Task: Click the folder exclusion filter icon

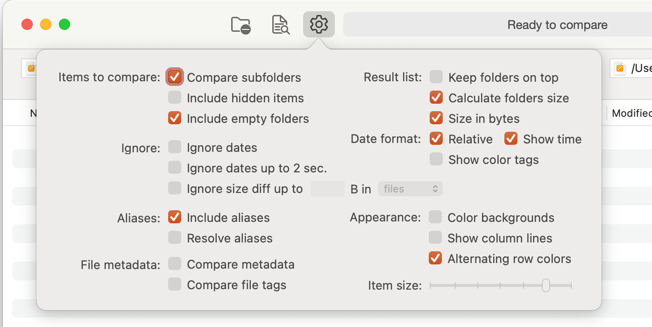Action: 241,25
